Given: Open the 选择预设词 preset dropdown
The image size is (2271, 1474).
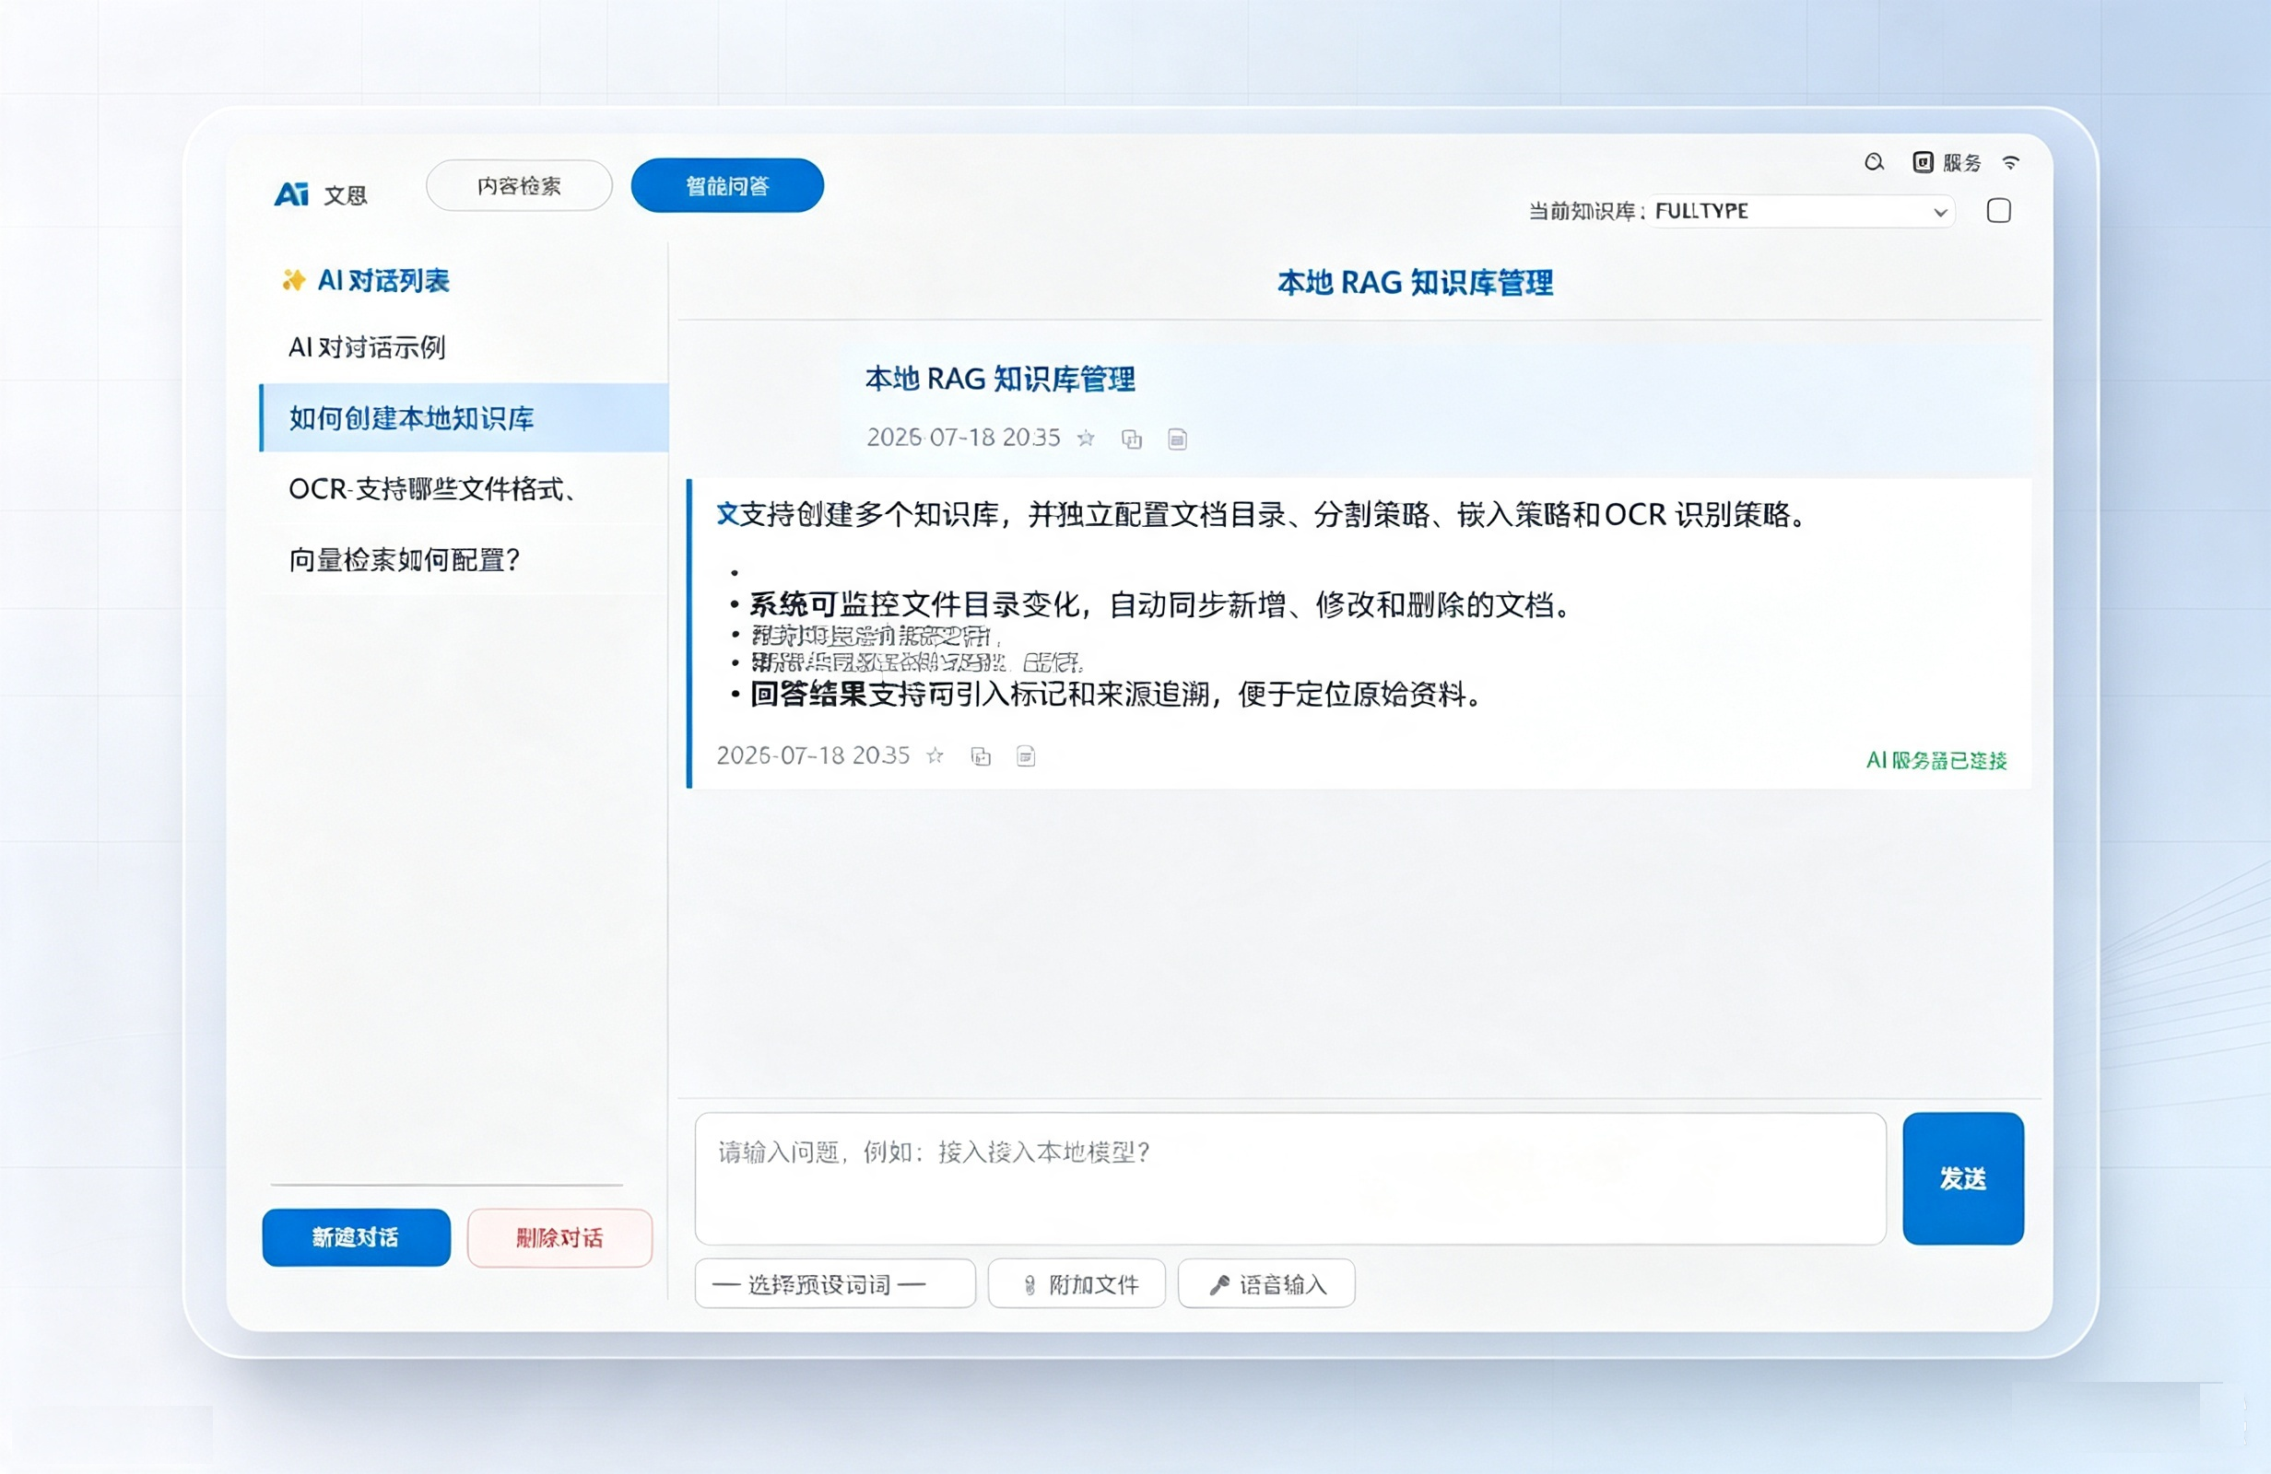Looking at the screenshot, I should click(x=835, y=1284).
